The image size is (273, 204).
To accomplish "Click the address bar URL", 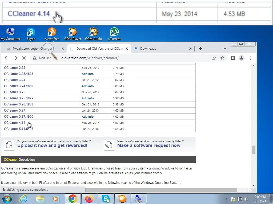I will click(90, 58).
